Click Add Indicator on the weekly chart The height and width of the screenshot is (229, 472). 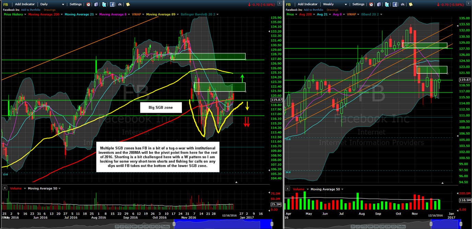tap(308, 4)
